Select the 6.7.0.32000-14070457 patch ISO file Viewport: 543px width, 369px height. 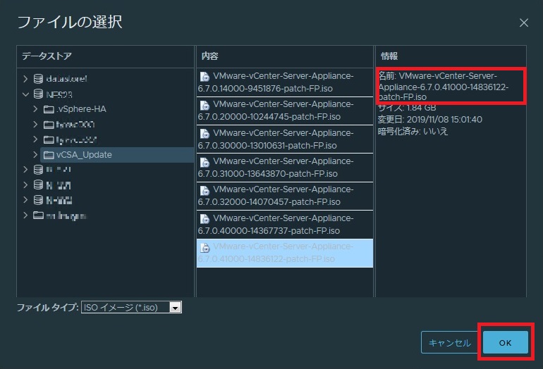[285, 196]
